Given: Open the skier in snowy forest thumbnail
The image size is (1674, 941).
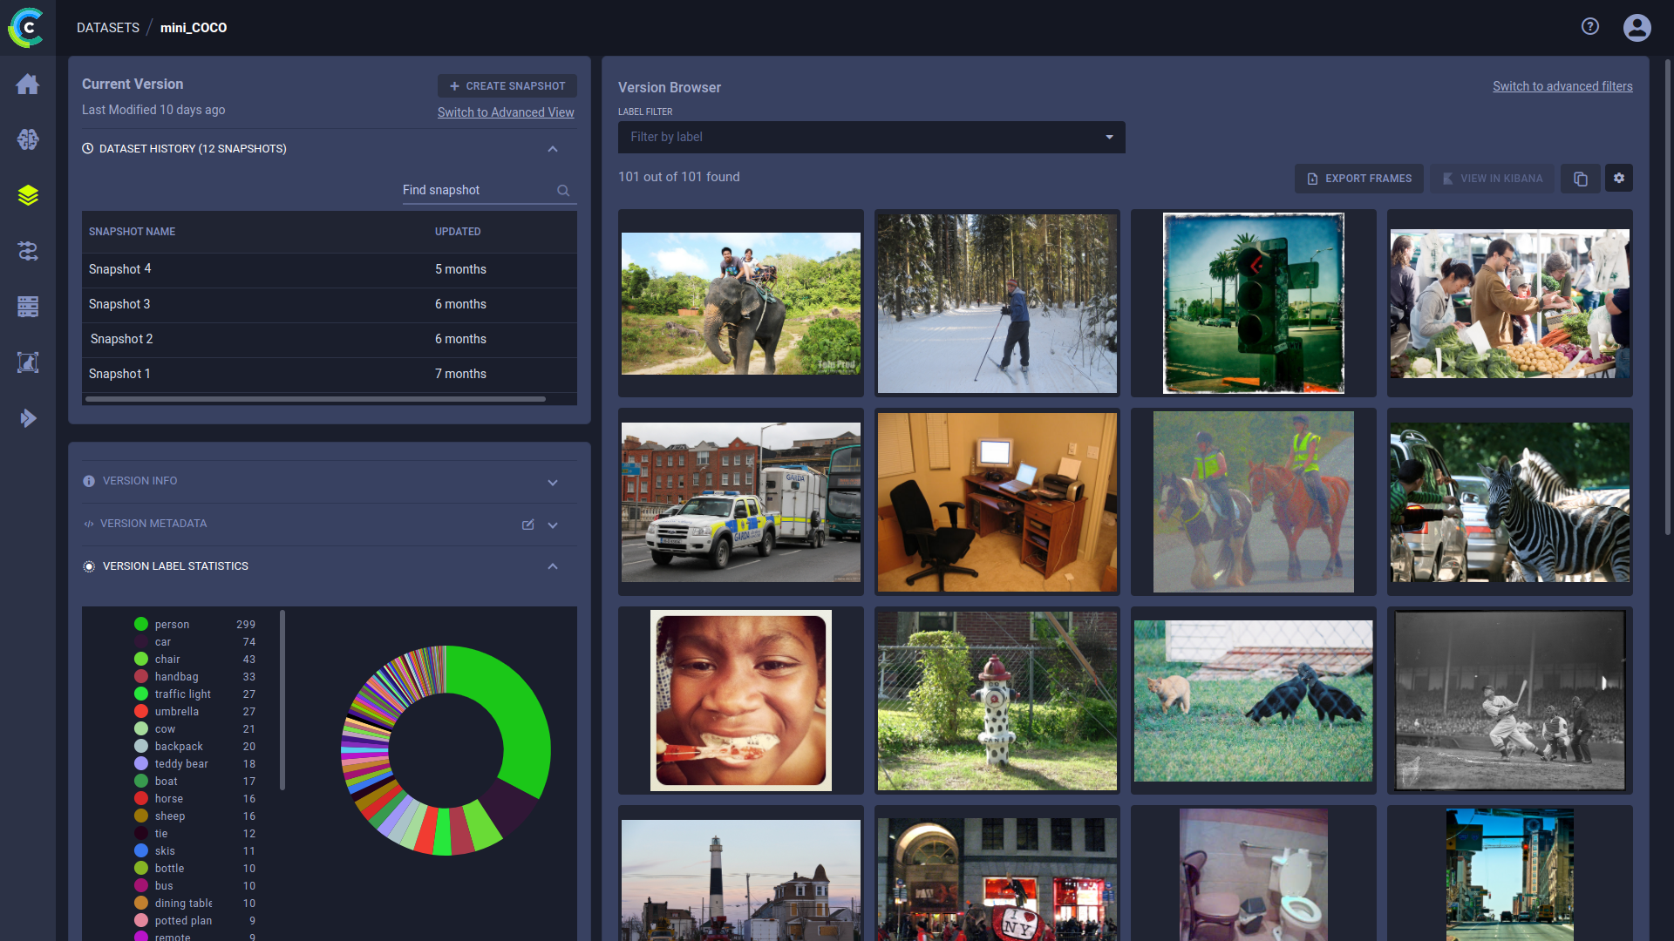Looking at the screenshot, I should coord(997,304).
